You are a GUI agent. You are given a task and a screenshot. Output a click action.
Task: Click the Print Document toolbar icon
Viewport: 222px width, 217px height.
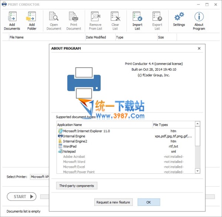[x=74, y=16]
